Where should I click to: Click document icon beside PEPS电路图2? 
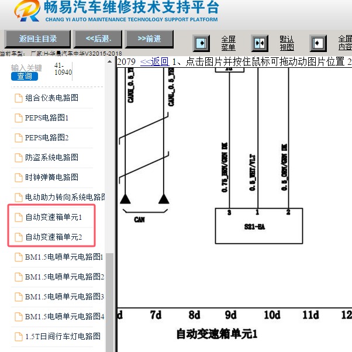click(19, 138)
